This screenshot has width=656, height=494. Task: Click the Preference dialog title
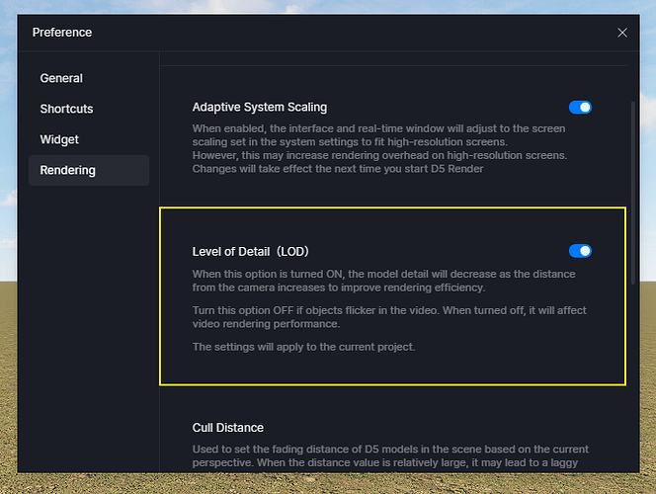pos(62,33)
